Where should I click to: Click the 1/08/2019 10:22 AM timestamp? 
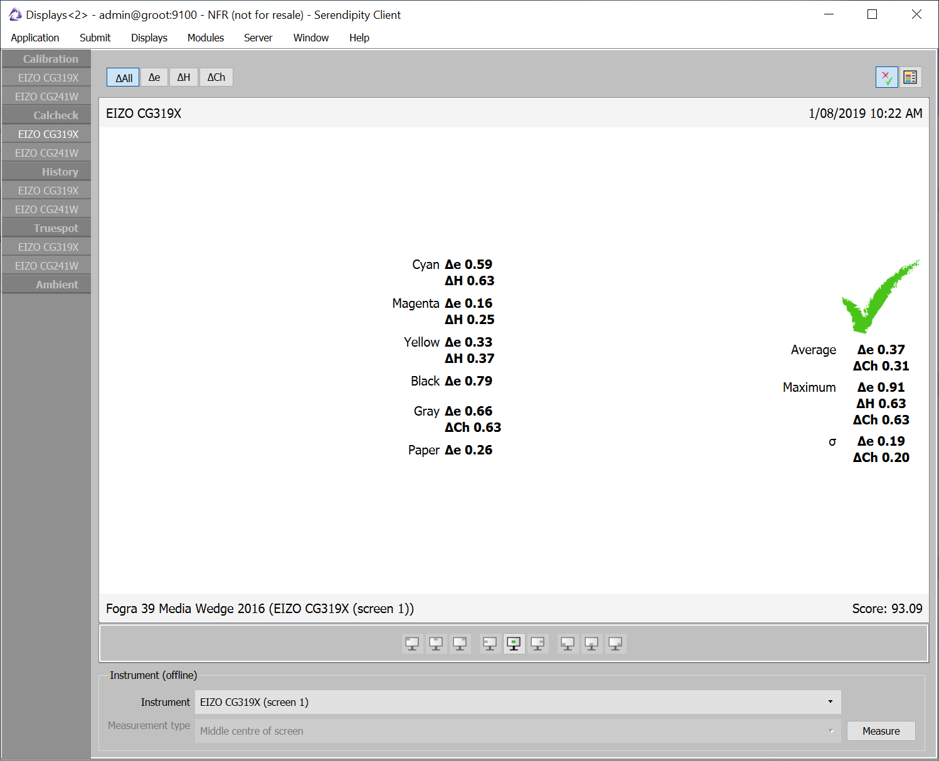point(866,113)
